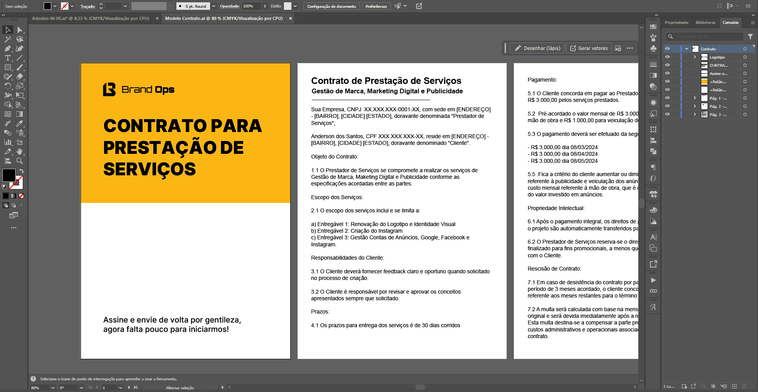Open the Camadas panel tab
758x392 pixels.
coord(731,23)
